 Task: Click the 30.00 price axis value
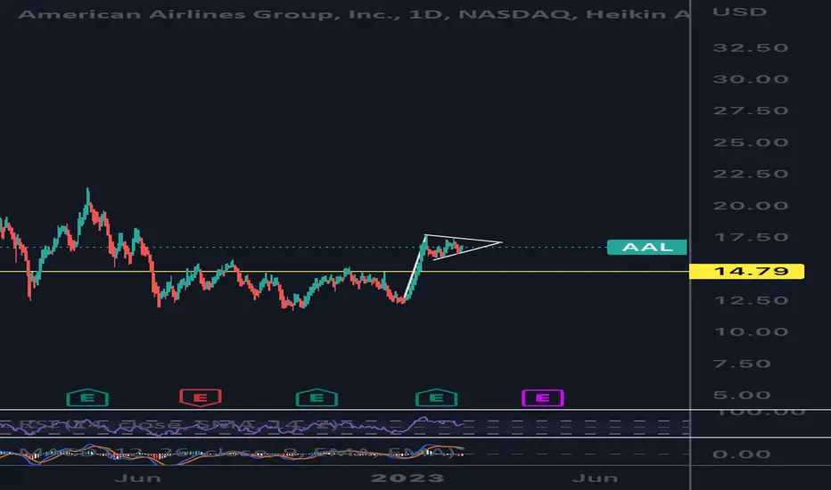pyautogui.click(x=751, y=79)
